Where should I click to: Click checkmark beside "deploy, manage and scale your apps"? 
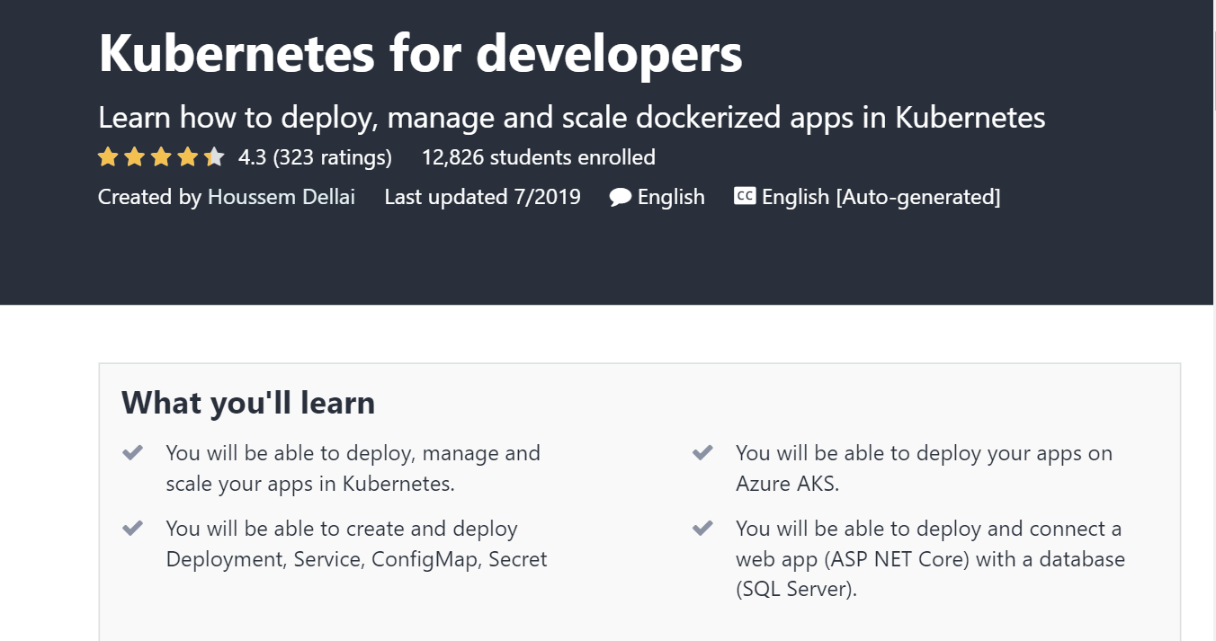[132, 452]
